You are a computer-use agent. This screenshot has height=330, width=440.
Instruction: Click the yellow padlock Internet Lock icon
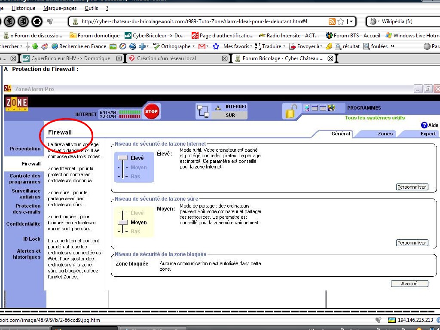tap(291, 111)
